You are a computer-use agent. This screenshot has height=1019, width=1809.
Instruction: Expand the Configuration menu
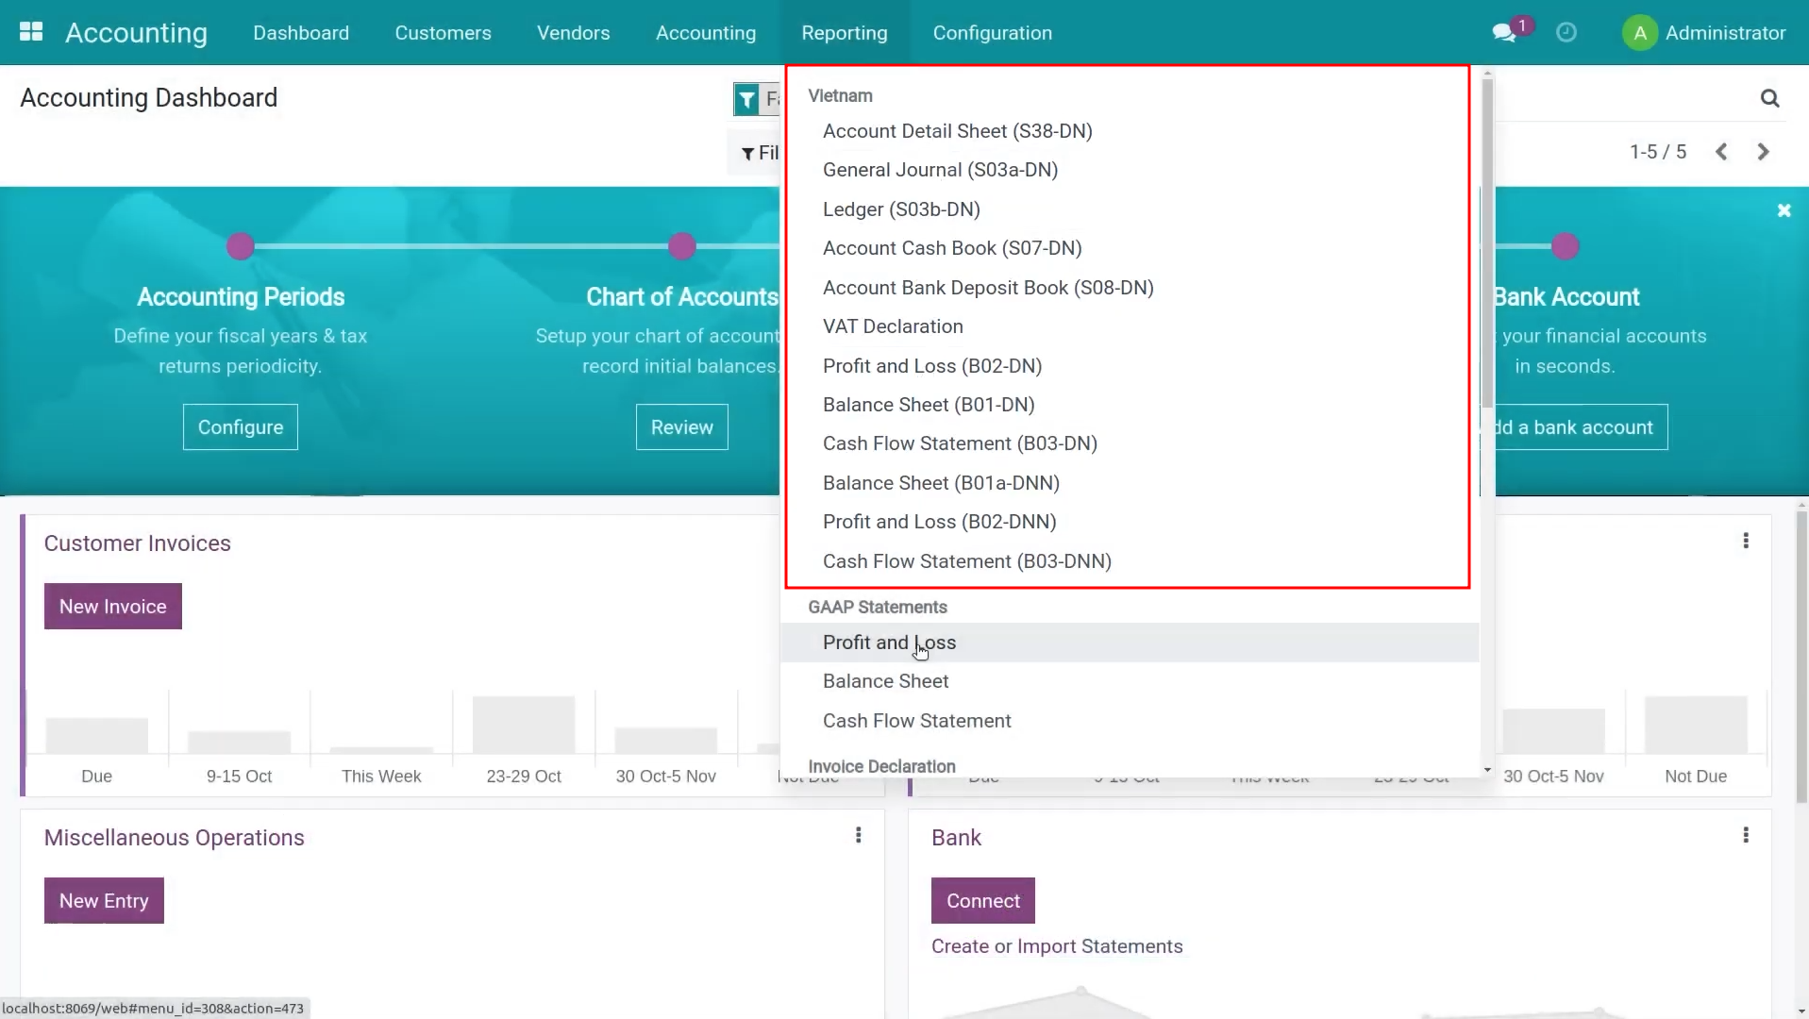pyautogui.click(x=992, y=33)
